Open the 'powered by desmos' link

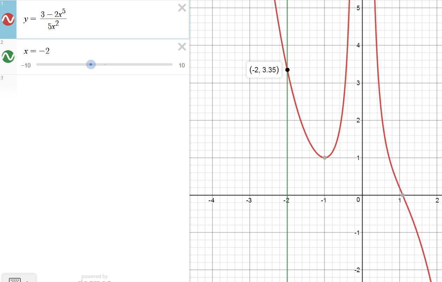point(94,278)
